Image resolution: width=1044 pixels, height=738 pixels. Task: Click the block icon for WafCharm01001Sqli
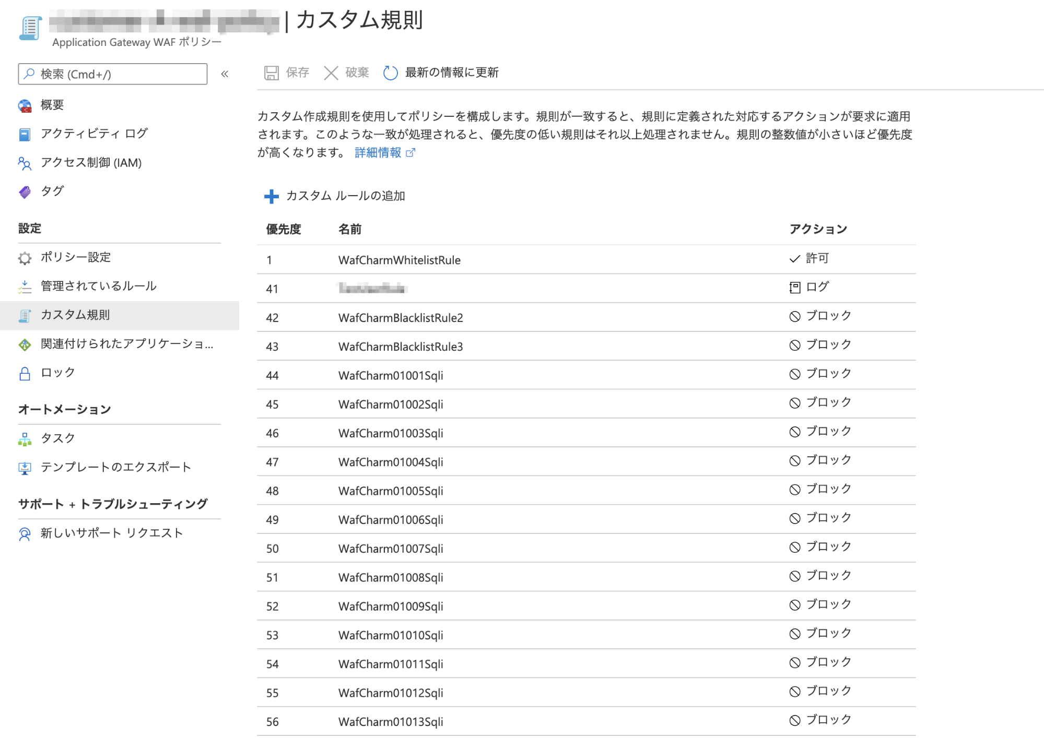tap(794, 374)
